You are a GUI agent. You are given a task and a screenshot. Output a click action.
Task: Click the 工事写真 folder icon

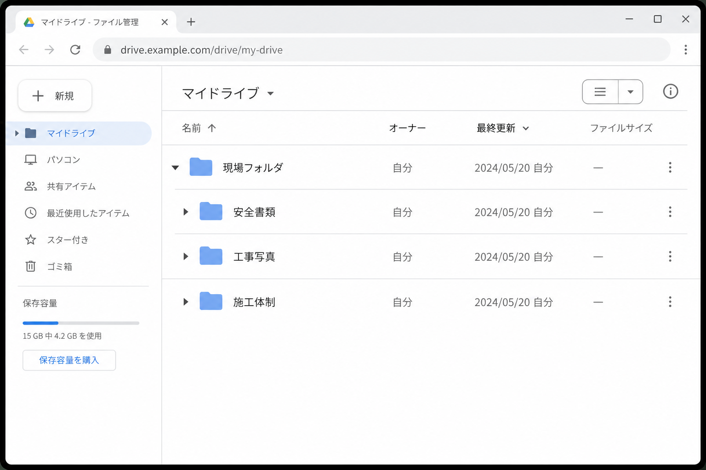pyautogui.click(x=211, y=256)
